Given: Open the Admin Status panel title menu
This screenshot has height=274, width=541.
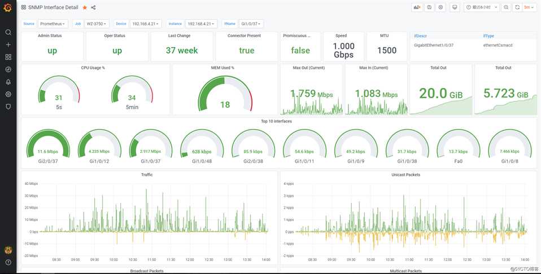Looking at the screenshot, I should pos(50,36).
